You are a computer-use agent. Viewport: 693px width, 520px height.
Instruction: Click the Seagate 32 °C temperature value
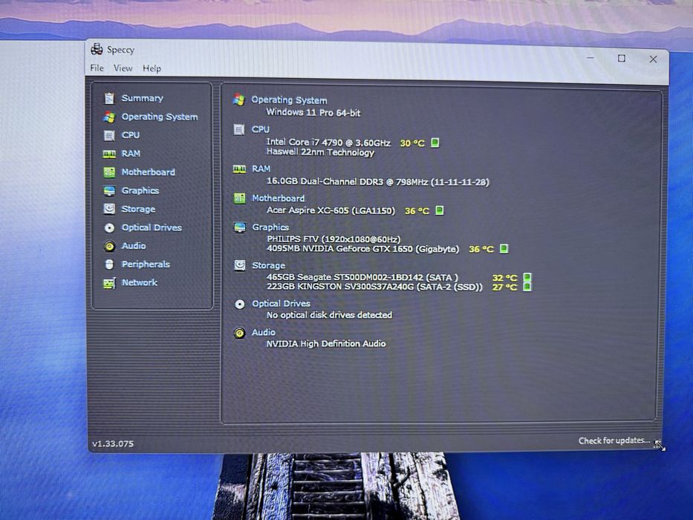(x=505, y=278)
